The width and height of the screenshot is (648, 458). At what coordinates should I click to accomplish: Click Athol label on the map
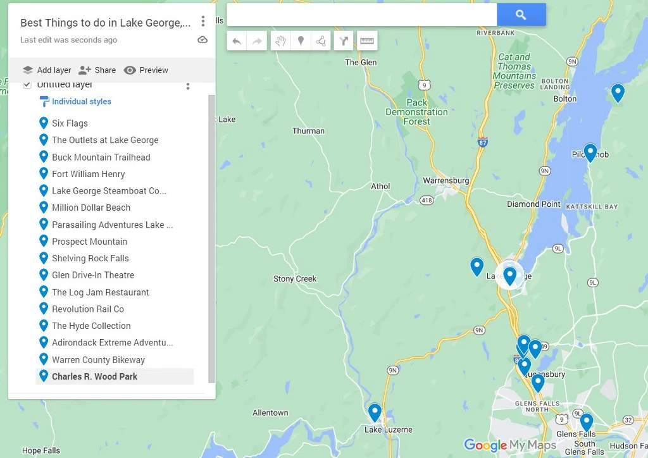point(380,186)
